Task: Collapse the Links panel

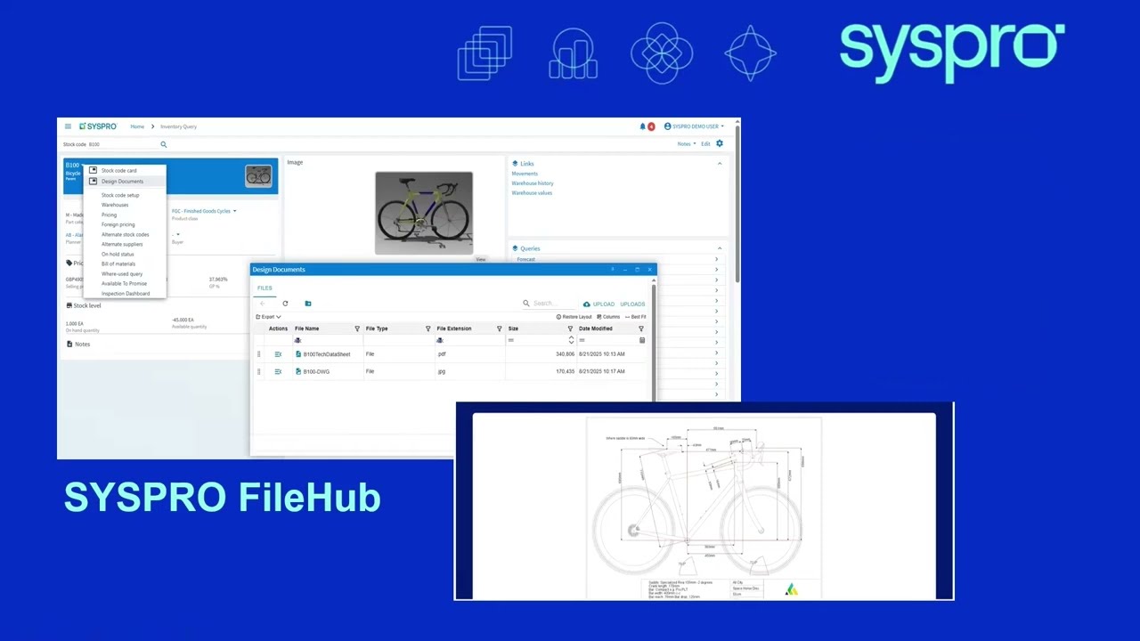Action: coord(720,164)
